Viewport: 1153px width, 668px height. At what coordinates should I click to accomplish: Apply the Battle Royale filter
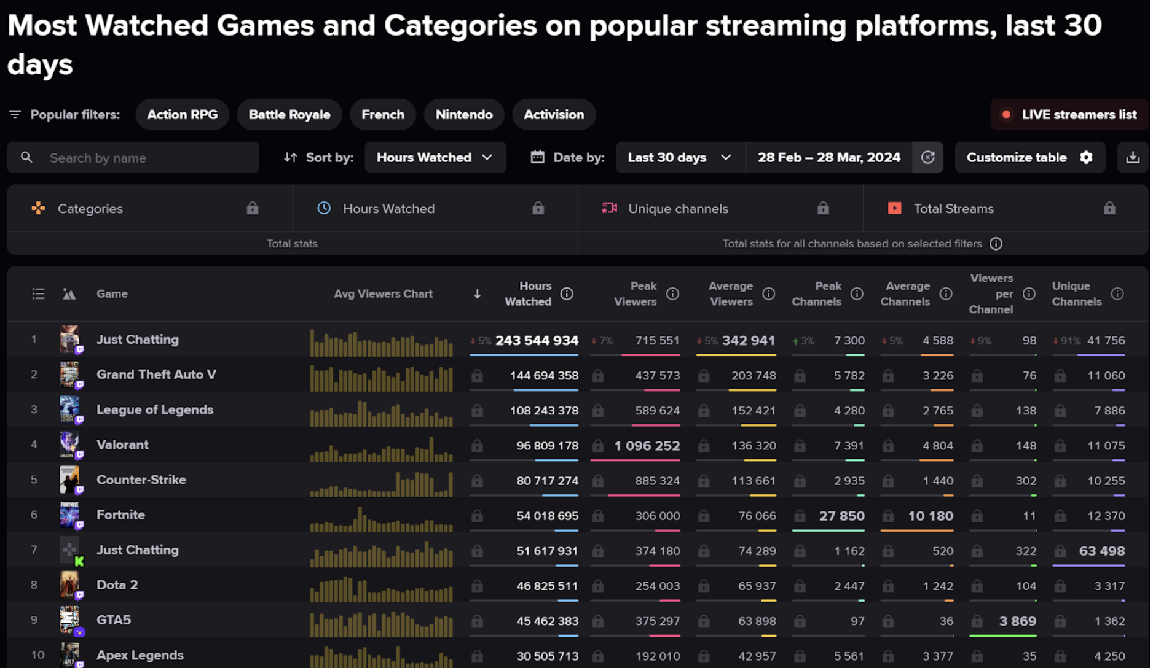[289, 114]
